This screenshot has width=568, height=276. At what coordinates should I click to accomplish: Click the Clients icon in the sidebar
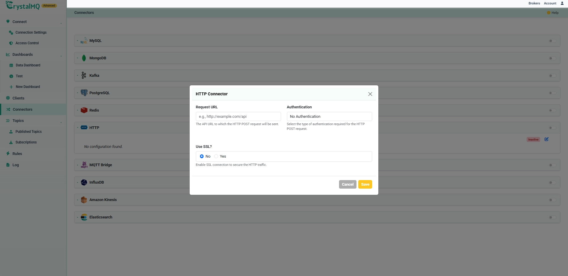pos(8,98)
